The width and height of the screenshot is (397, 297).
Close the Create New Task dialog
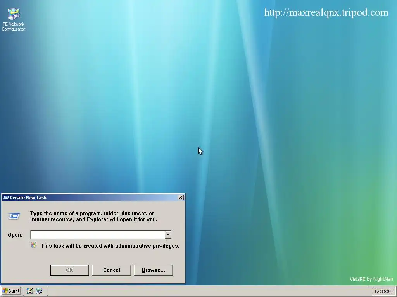click(x=181, y=198)
